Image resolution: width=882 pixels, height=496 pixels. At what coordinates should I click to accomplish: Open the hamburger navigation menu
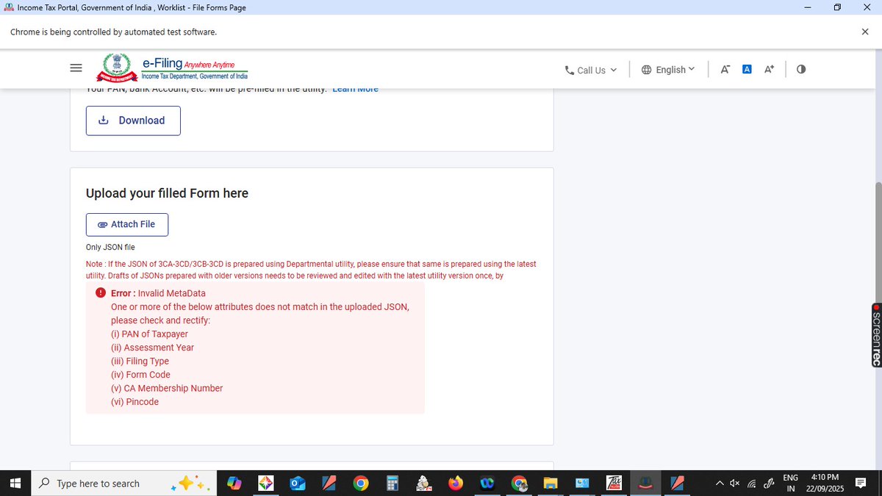76,68
